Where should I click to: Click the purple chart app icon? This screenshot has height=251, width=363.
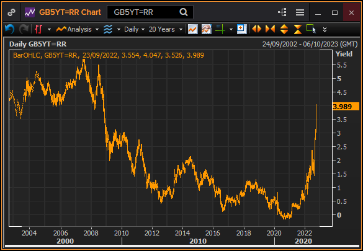tap(30, 12)
